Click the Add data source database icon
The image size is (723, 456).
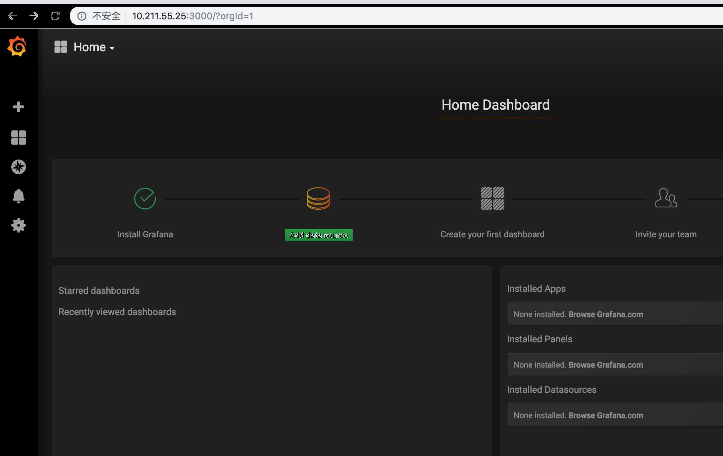pyautogui.click(x=319, y=198)
